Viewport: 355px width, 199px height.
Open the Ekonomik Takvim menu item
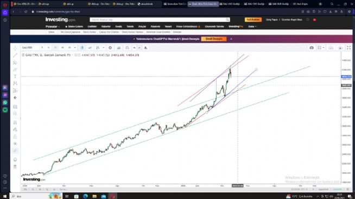coord(214,27)
